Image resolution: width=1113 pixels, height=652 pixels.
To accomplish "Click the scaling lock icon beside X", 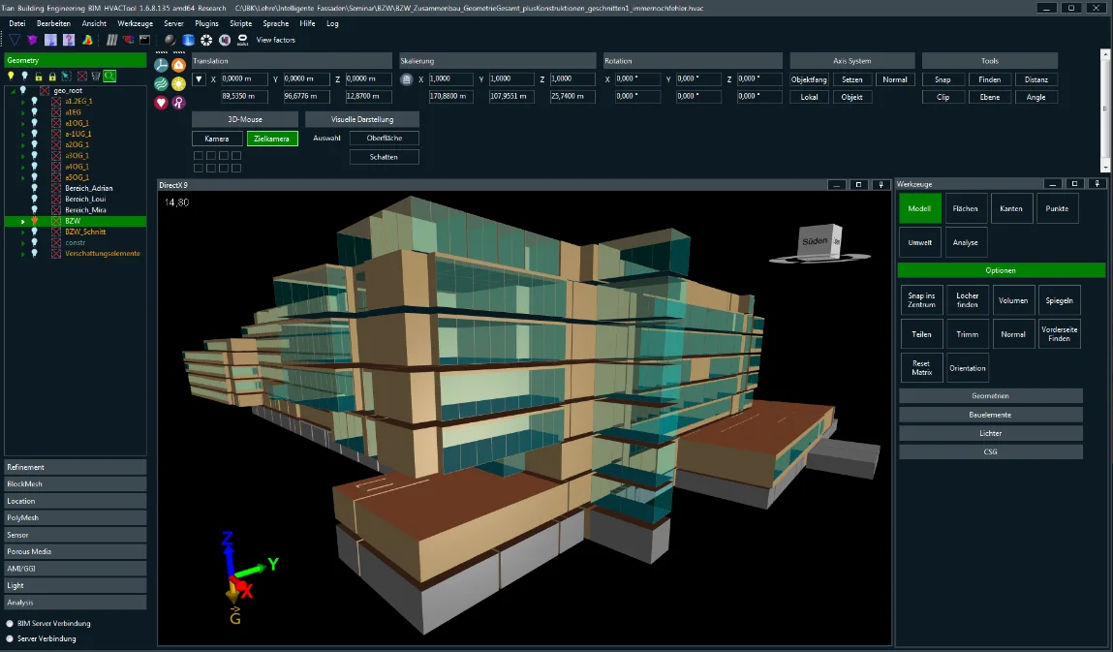I will pos(407,79).
